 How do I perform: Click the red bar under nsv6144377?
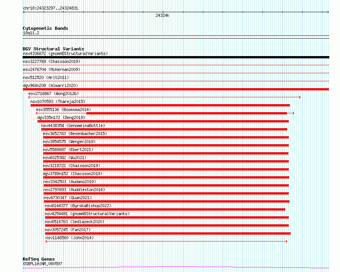[x=165, y=209]
